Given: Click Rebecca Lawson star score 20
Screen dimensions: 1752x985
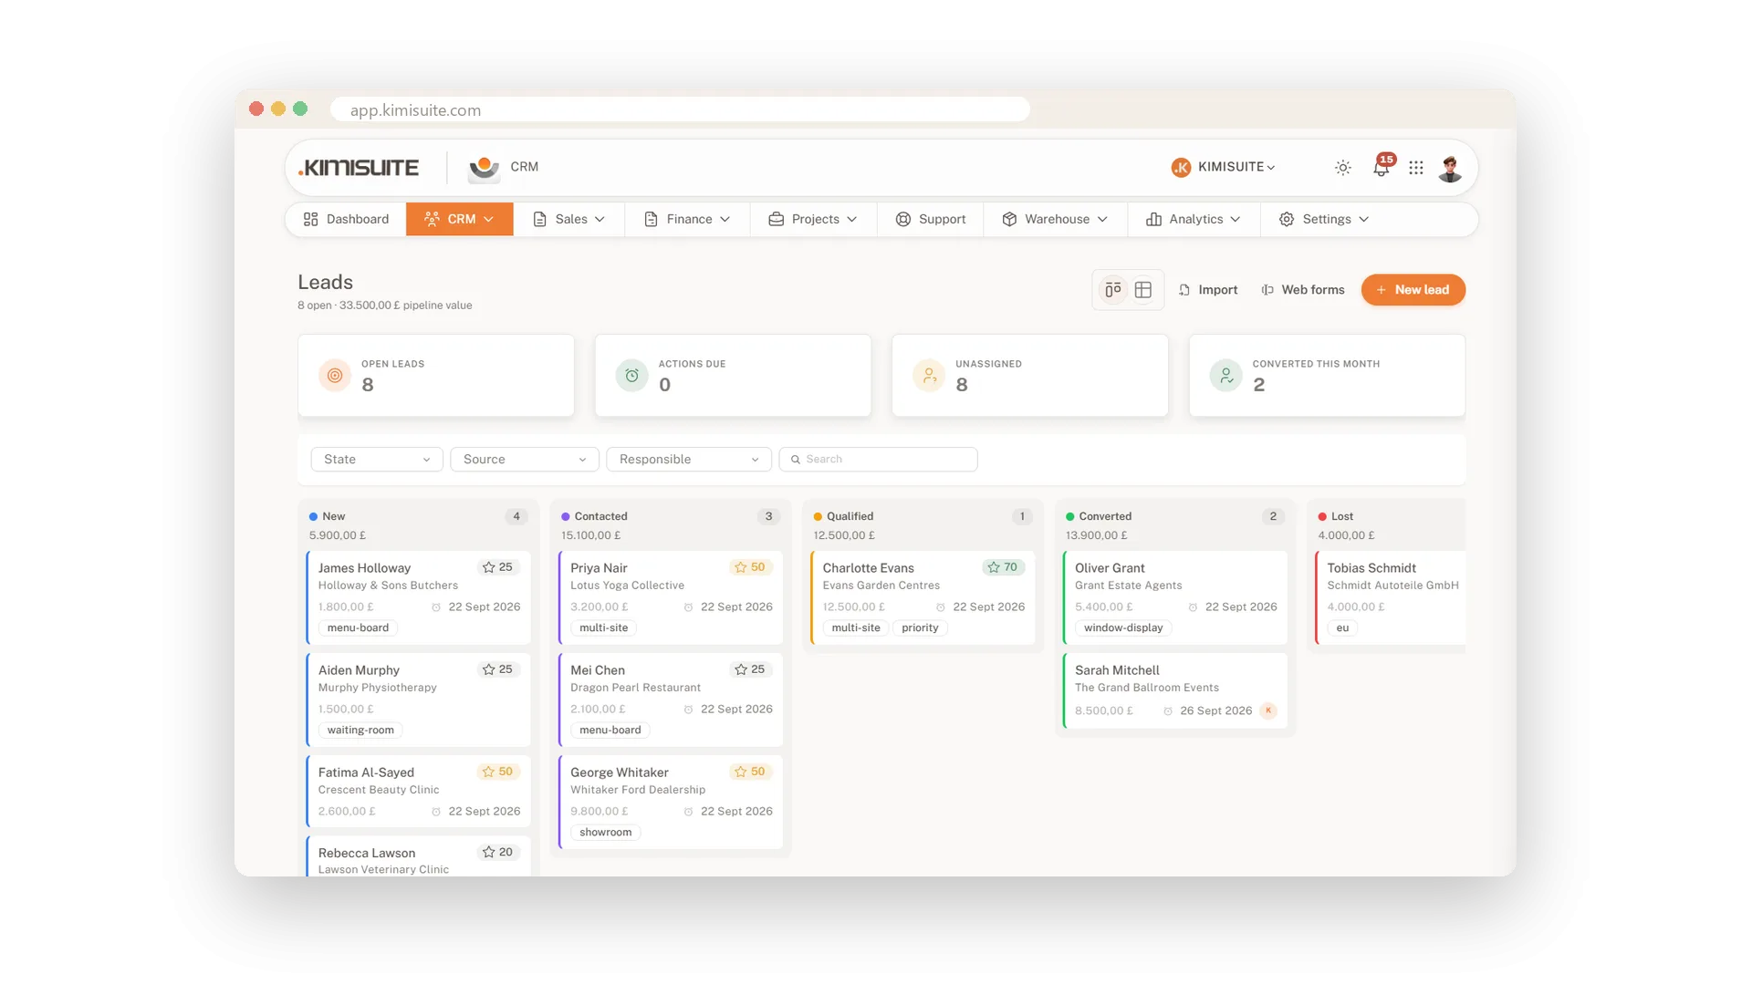Looking at the screenshot, I should 497,852.
